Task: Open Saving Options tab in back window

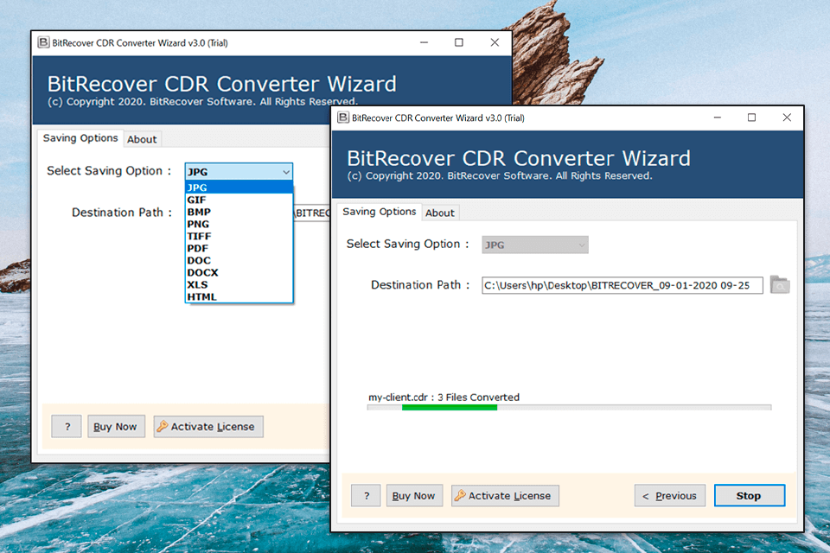Action: (80, 138)
